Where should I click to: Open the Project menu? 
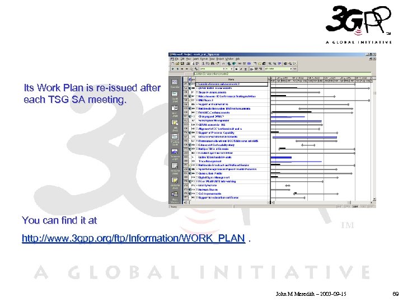tap(220, 59)
